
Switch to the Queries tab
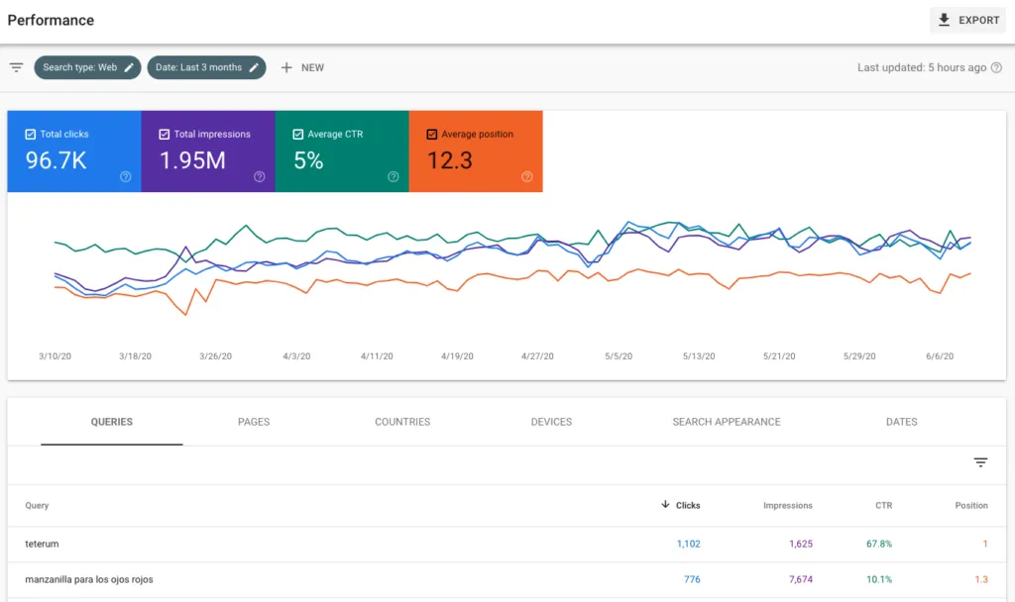[x=111, y=422]
